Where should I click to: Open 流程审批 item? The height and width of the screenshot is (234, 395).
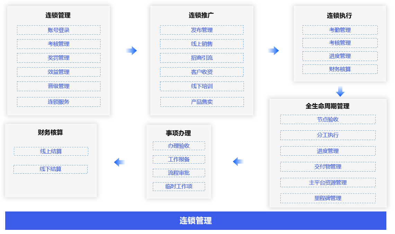pos(179,173)
